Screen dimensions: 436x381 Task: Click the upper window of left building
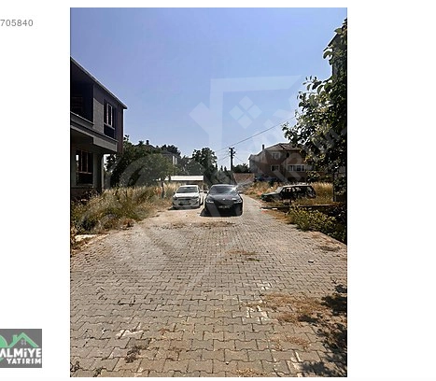coord(108,115)
